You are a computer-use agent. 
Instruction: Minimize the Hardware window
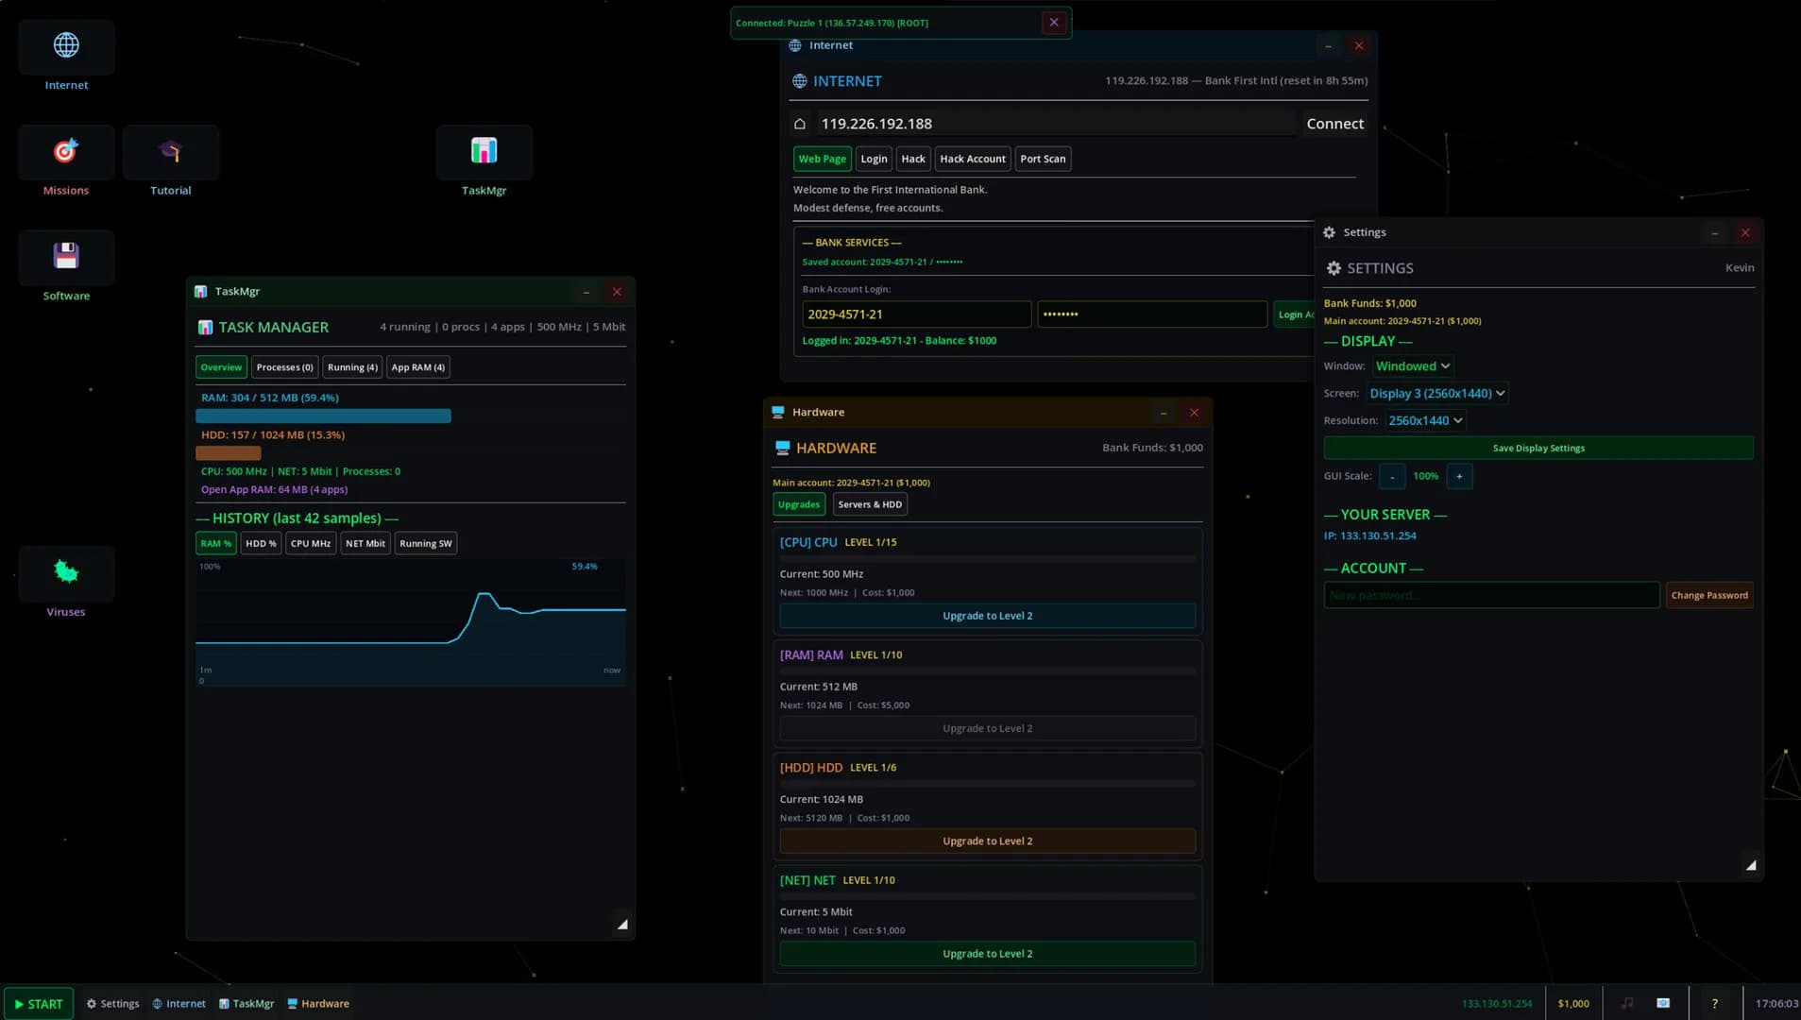(x=1164, y=413)
